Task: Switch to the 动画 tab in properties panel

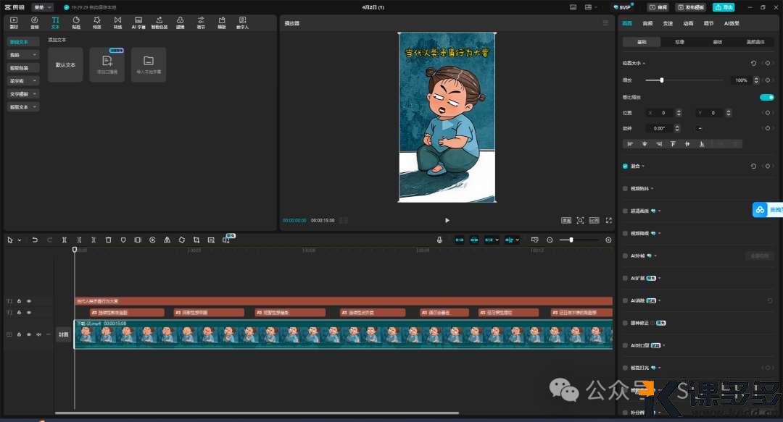Action: point(688,23)
